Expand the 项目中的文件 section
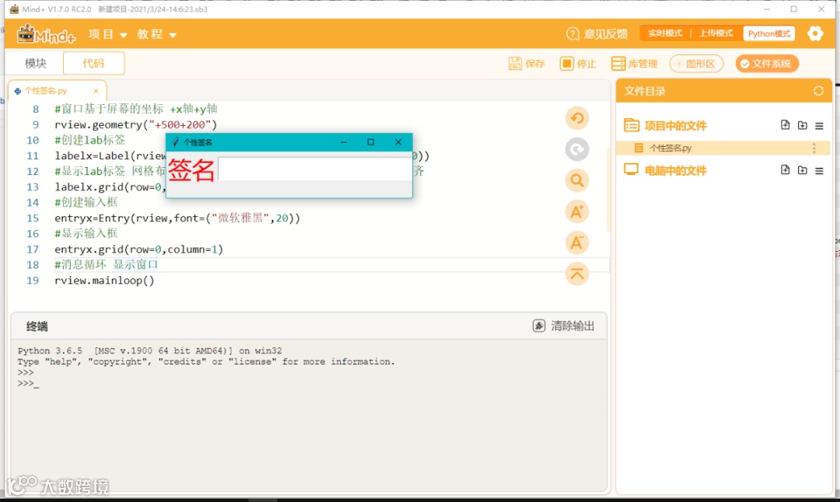 [x=665, y=126]
